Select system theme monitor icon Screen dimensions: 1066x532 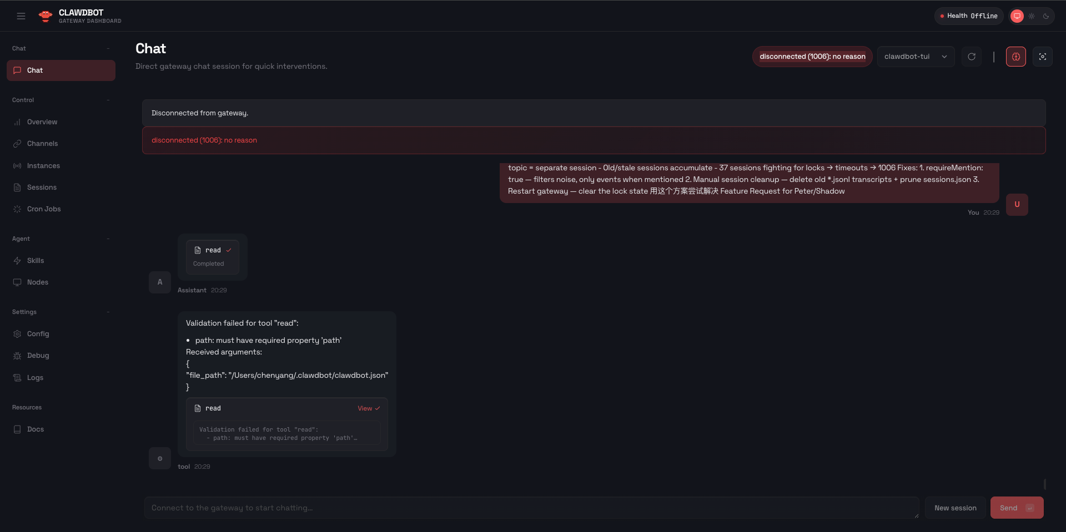coord(1017,16)
